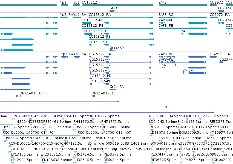Click the CG15312-PC protein label

click(100, 65)
